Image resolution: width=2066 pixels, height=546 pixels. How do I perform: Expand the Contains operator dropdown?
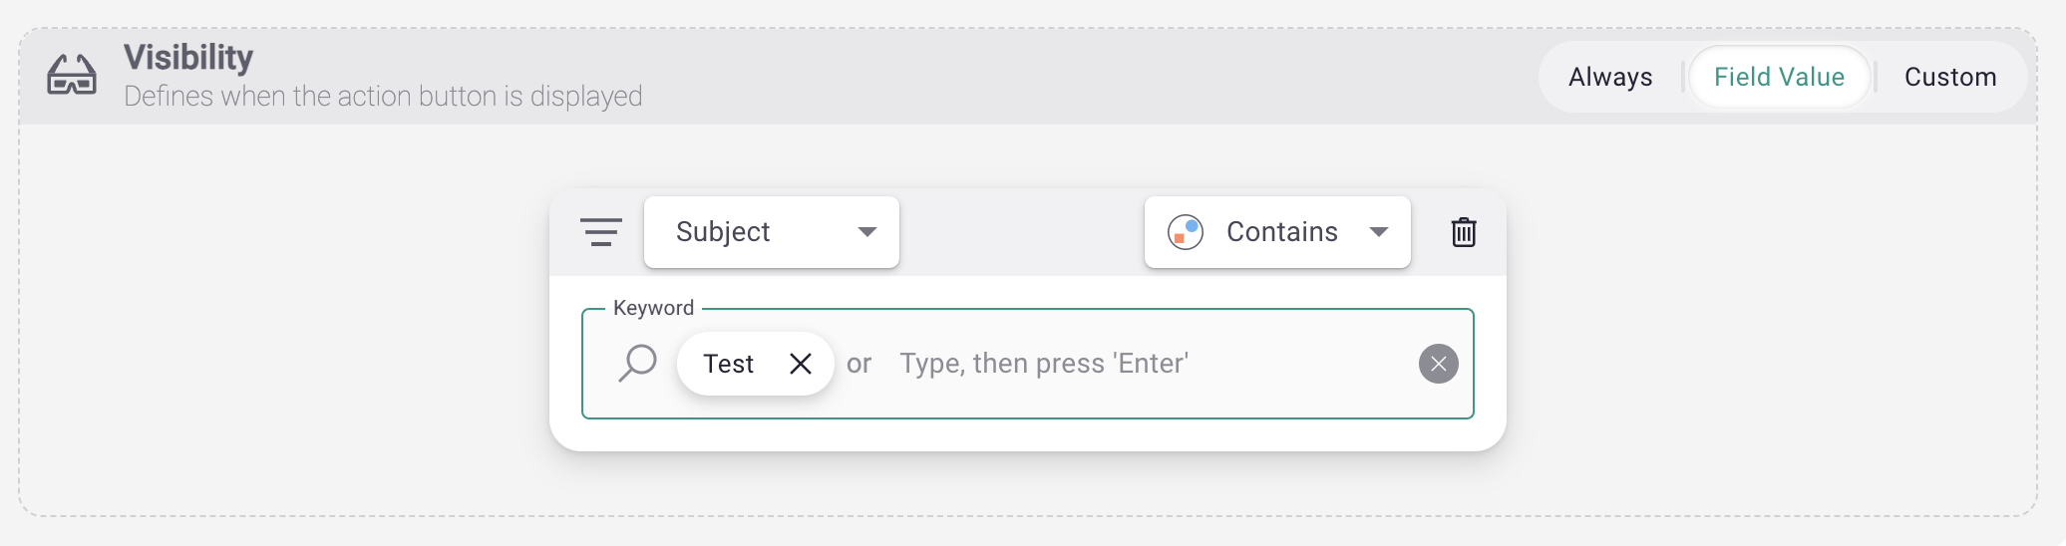pos(1280,232)
